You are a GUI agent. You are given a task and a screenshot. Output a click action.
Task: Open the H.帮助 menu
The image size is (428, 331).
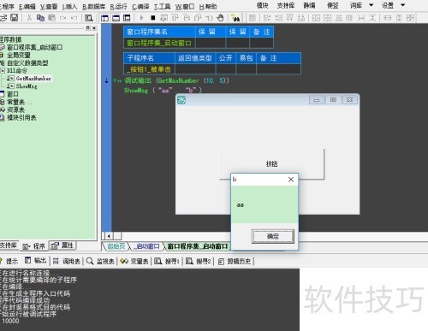(x=208, y=6)
